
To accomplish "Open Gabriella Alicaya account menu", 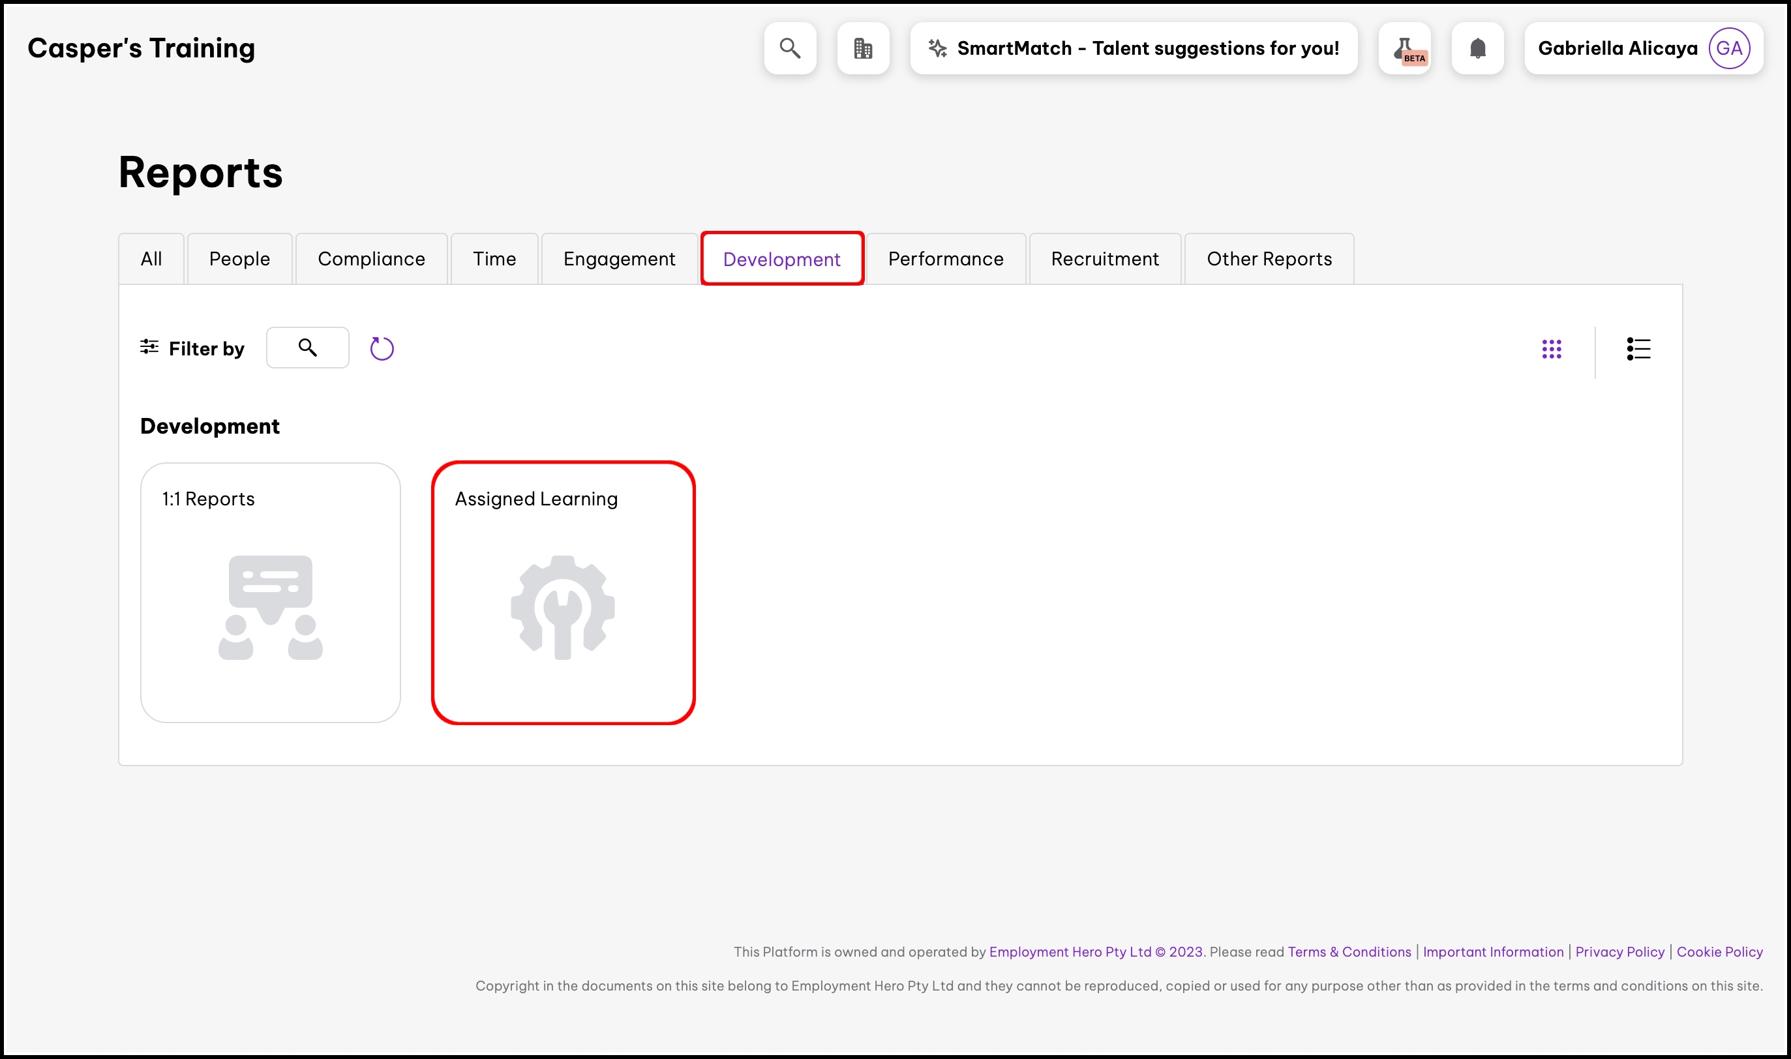I will click(x=1617, y=48).
